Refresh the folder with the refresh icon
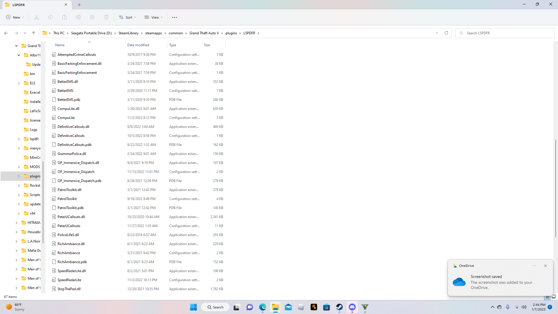 tap(446, 33)
